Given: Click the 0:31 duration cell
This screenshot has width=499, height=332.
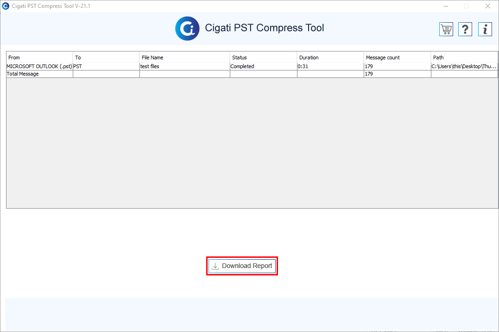Looking at the screenshot, I should coord(330,66).
